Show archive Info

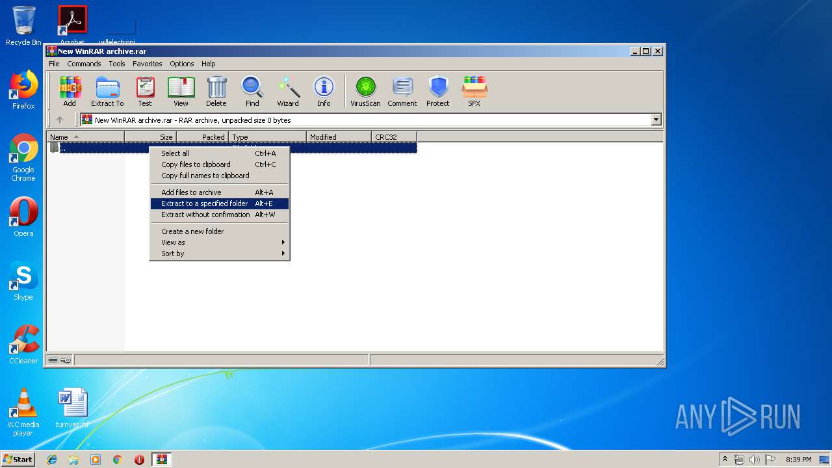click(324, 91)
